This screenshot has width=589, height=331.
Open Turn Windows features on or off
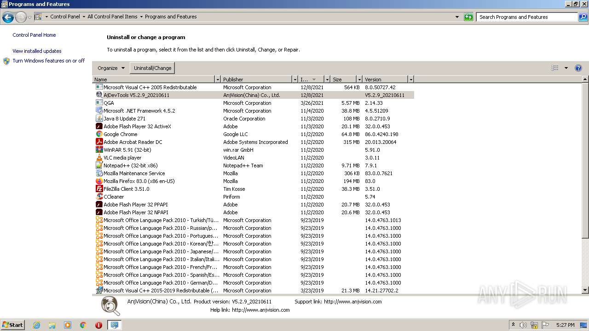coord(48,61)
